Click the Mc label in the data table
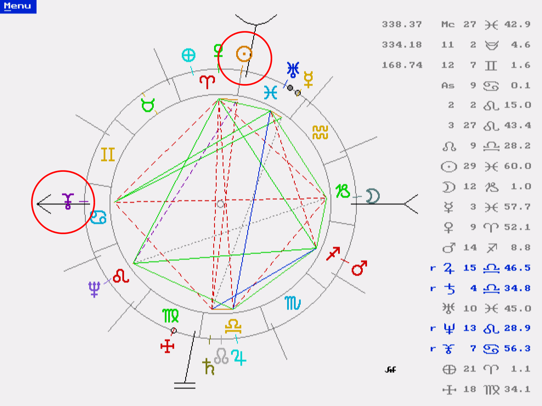542x406 pixels. 448,25
